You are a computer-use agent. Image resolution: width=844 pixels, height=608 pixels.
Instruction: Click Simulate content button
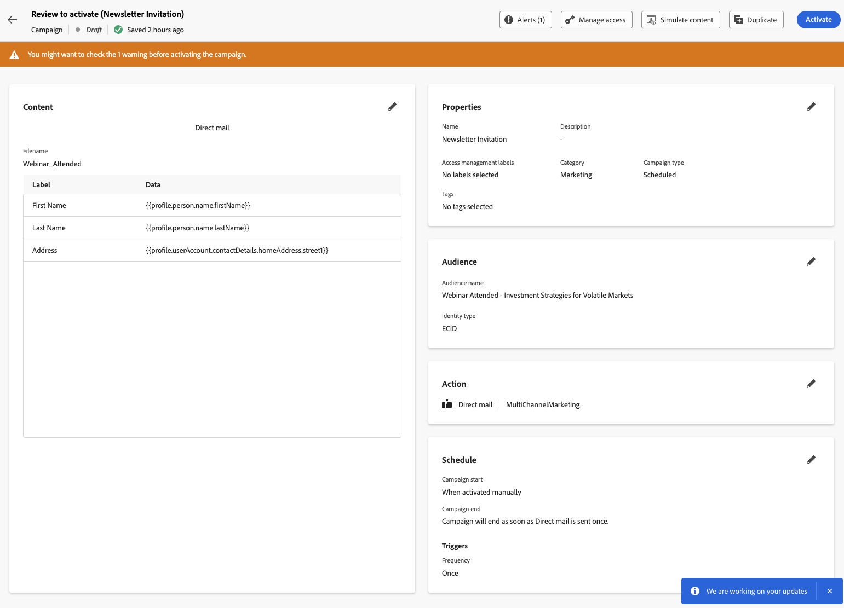pyautogui.click(x=681, y=20)
